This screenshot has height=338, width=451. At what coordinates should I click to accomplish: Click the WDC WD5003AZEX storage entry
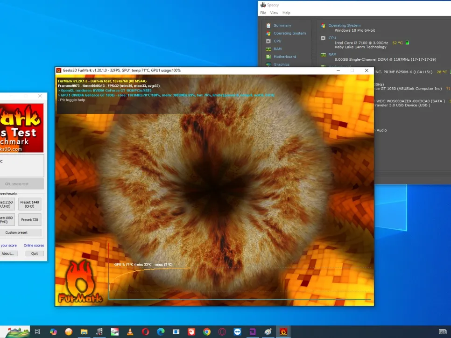[410, 101]
